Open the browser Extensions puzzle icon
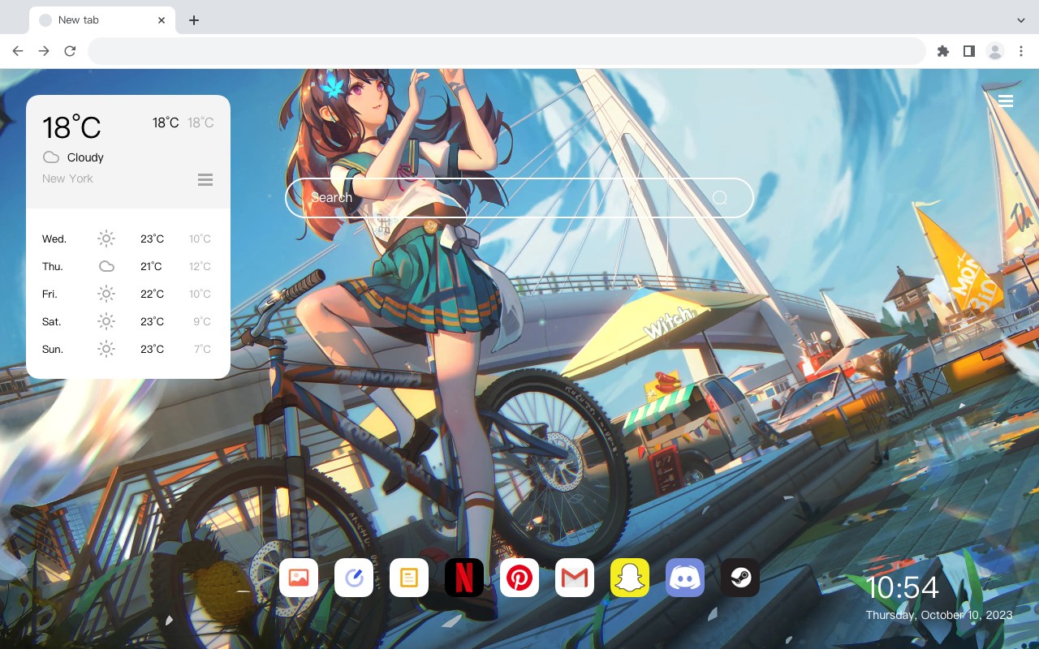 [x=942, y=51]
